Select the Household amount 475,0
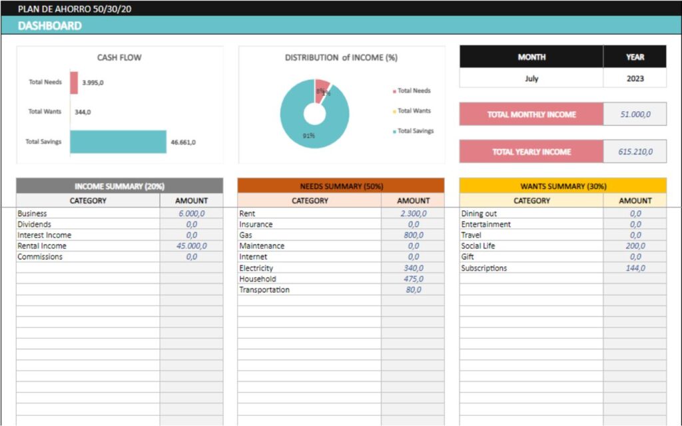Viewport: 682px width, 426px height. 413,279
